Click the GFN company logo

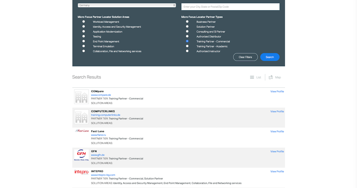coord(81,155)
